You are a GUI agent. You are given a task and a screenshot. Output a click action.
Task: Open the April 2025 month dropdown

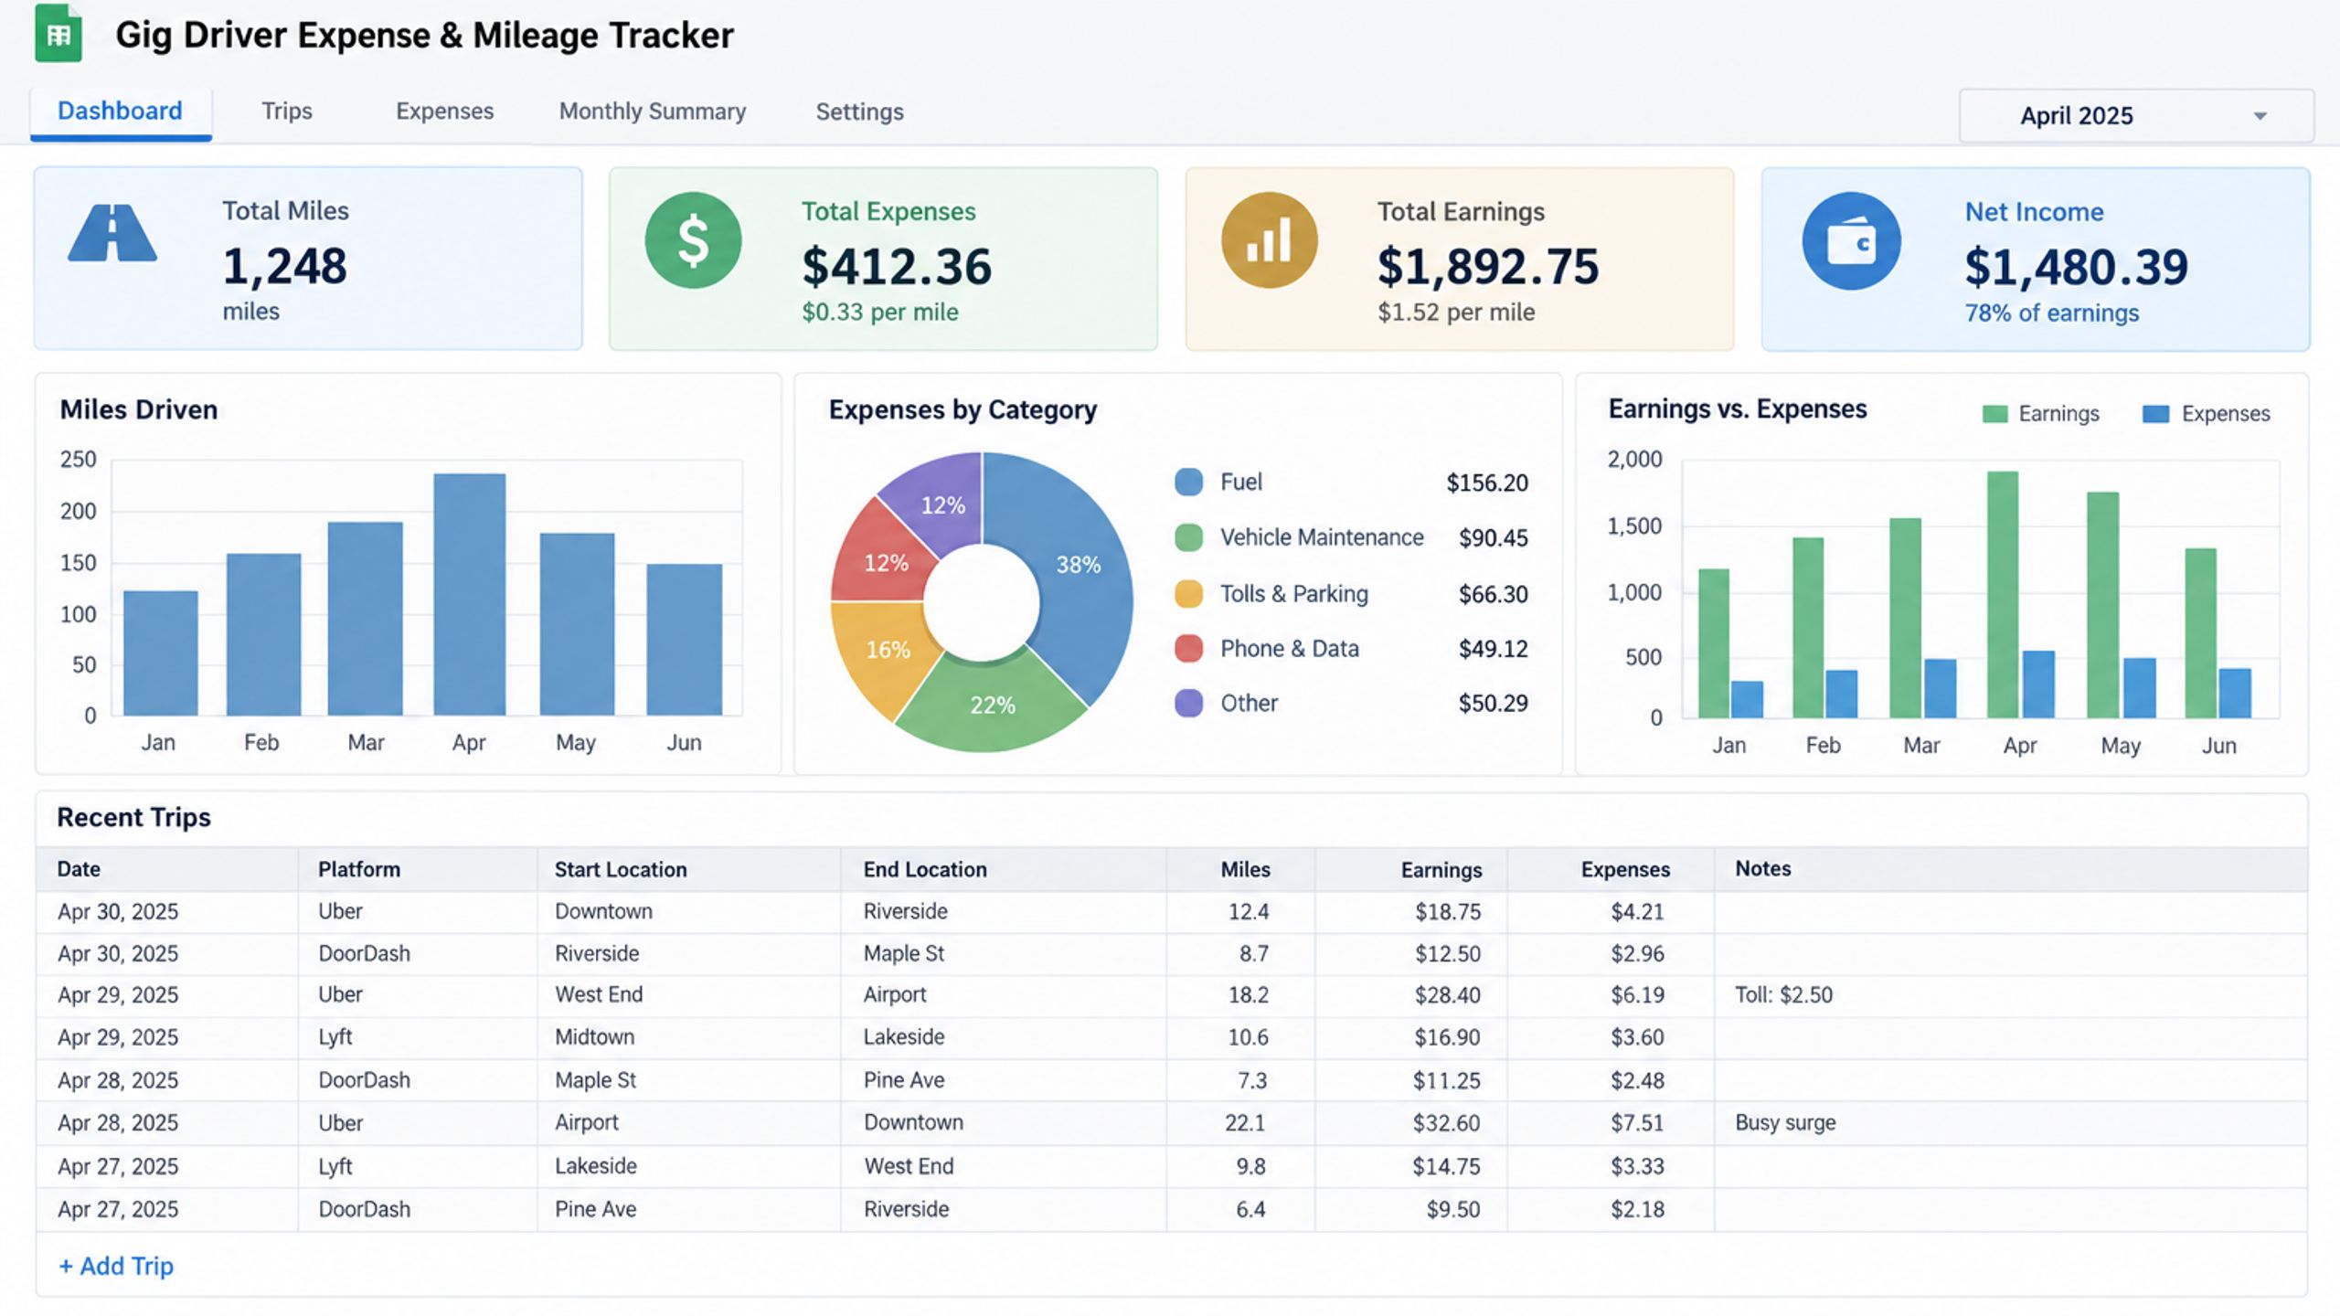tap(2136, 116)
